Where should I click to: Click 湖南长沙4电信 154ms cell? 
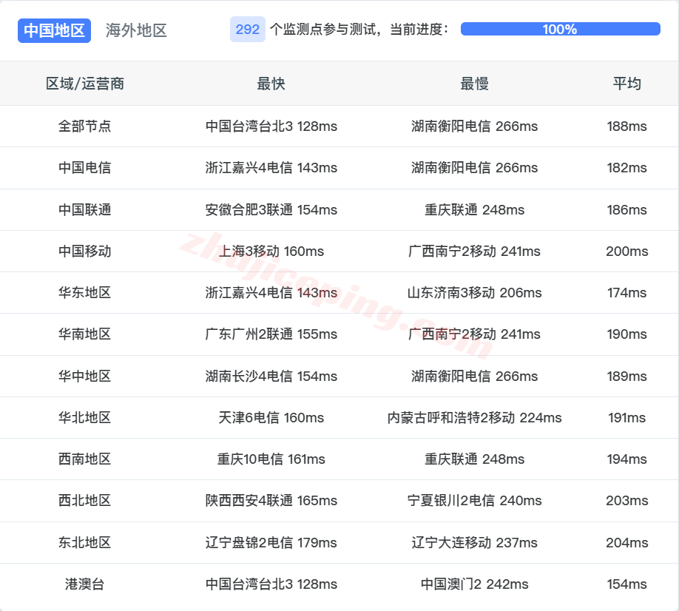click(271, 377)
